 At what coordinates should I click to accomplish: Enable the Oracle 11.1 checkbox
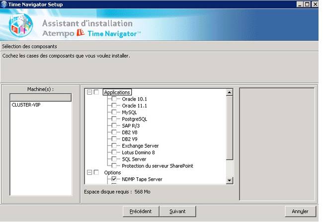click(x=114, y=106)
